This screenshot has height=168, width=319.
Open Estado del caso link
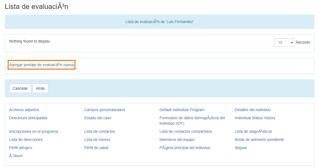(98, 118)
